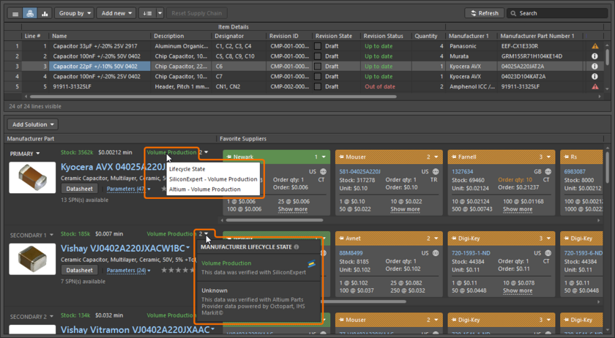The height and width of the screenshot is (338, 615).
Task: Expand the sort order dropdown arrow
Action: pyautogui.click(x=160, y=13)
